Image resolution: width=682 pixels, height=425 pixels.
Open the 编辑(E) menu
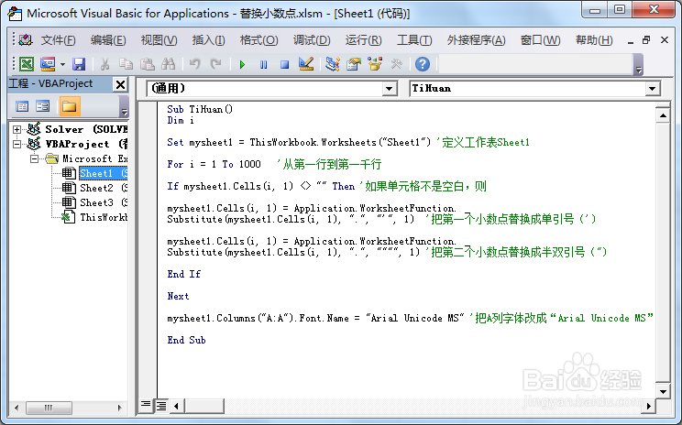click(x=108, y=40)
